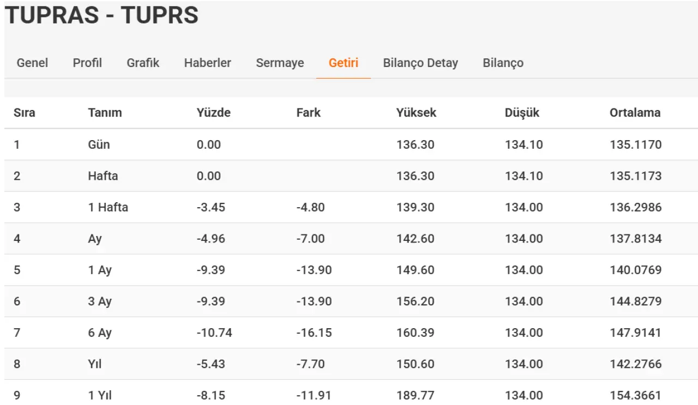Select the 1 Hafta row label
This screenshot has height=405, width=698.
click(108, 207)
